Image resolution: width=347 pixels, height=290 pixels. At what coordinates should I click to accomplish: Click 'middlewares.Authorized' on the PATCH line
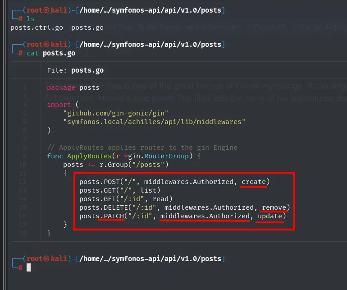[x=205, y=216]
